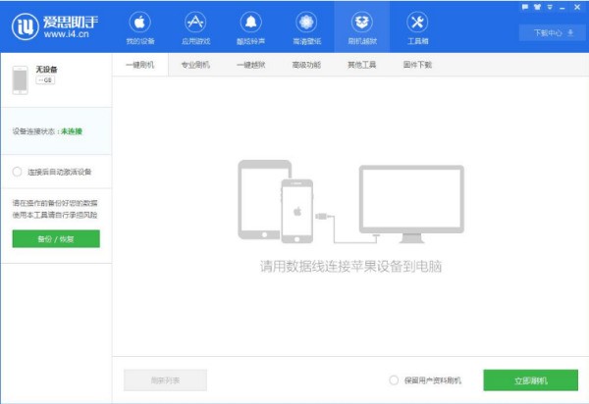The height and width of the screenshot is (404, 589).
Task: Open 工具箱 toolbox icon
Action: 417,27
